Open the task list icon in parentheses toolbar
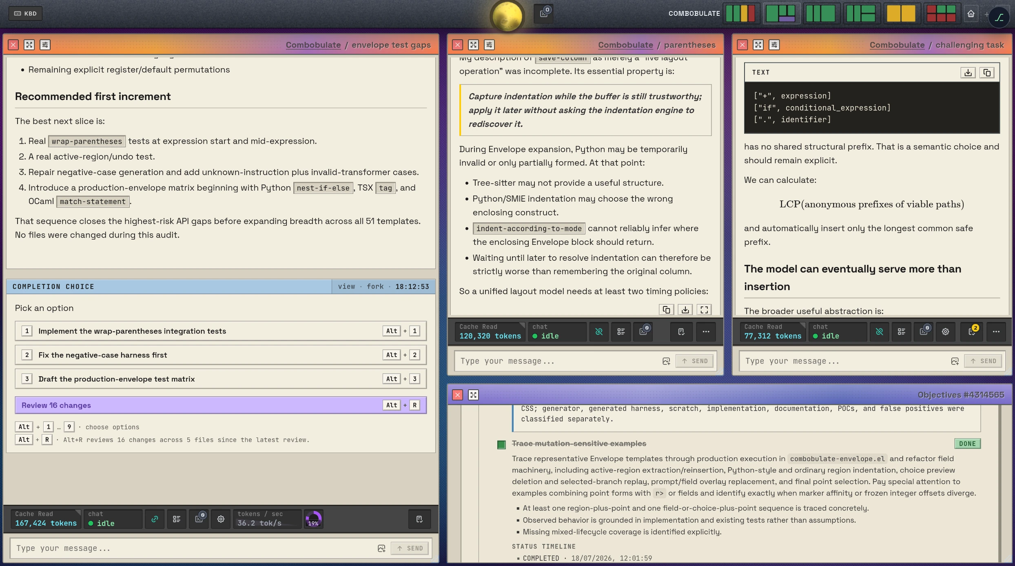The height and width of the screenshot is (566, 1015). pos(621,332)
